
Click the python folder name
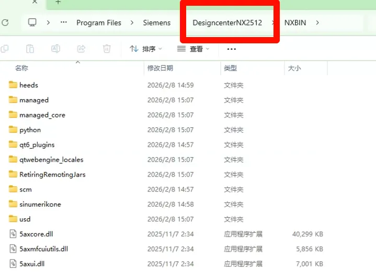coord(30,130)
